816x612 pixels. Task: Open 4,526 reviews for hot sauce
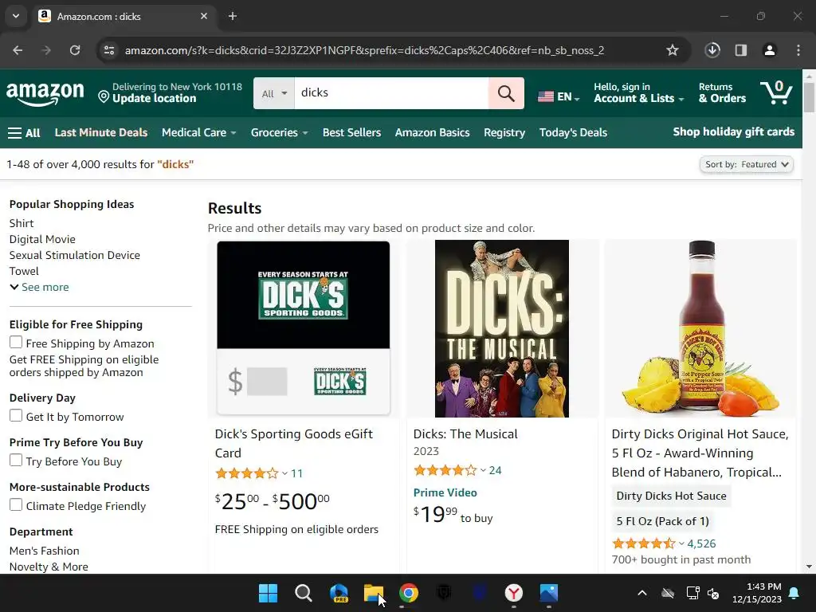click(x=701, y=543)
